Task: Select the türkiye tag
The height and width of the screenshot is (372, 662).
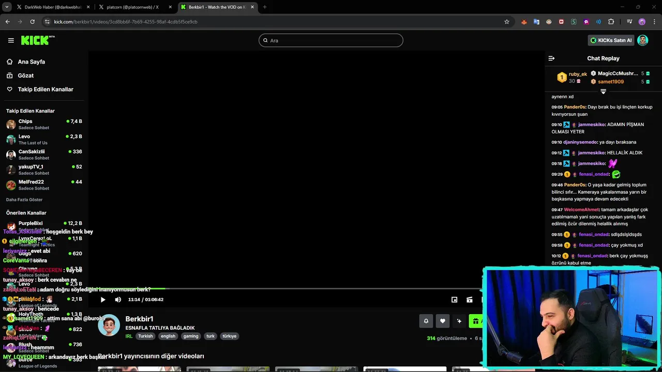Action: coord(229,336)
